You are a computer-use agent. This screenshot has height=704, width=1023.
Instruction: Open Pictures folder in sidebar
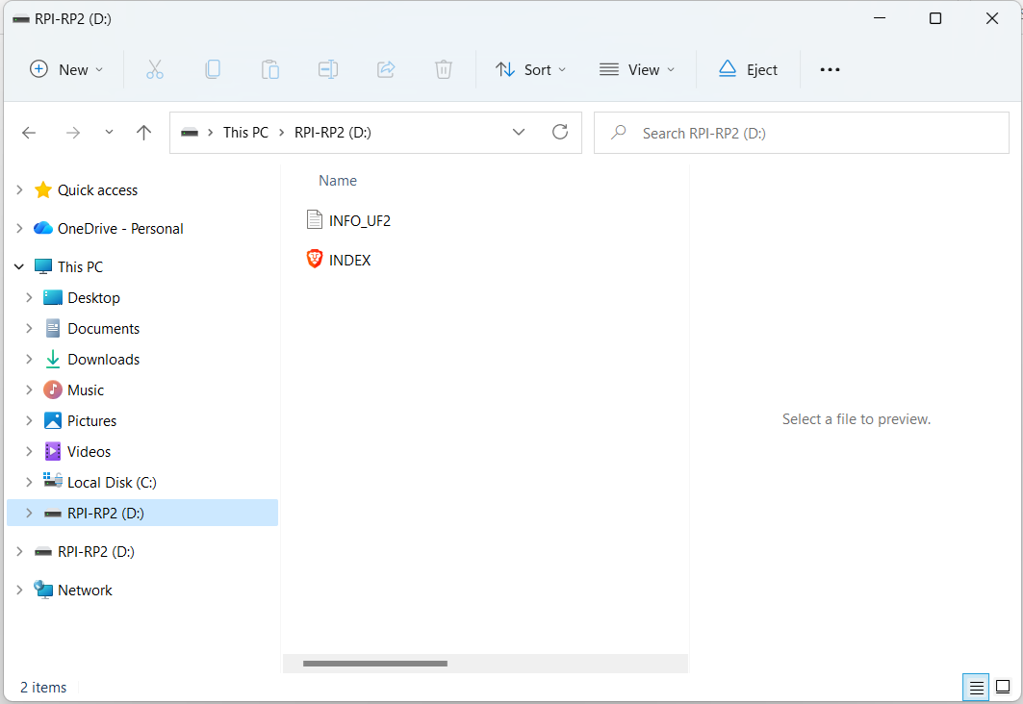(x=91, y=421)
